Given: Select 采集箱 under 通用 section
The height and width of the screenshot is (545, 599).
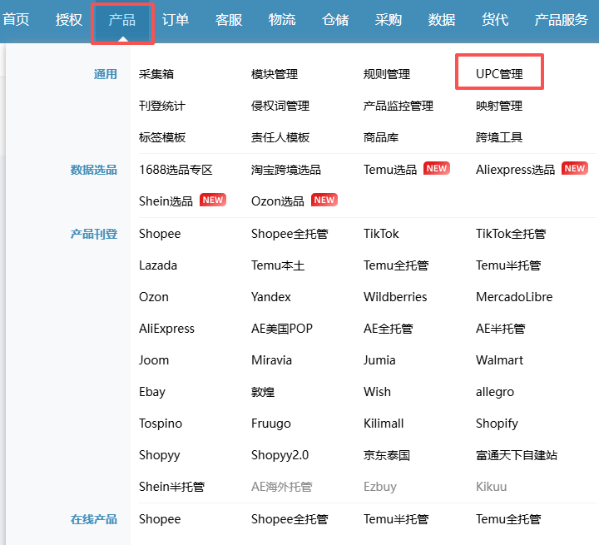Looking at the screenshot, I should click(156, 74).
